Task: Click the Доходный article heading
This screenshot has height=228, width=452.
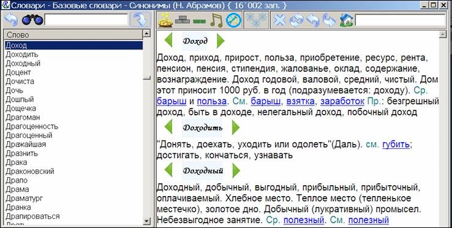Action: point(203,170)
